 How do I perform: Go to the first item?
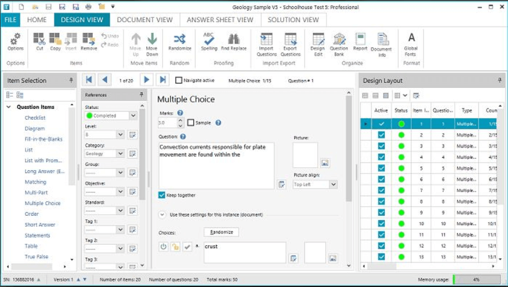(89, 80)
